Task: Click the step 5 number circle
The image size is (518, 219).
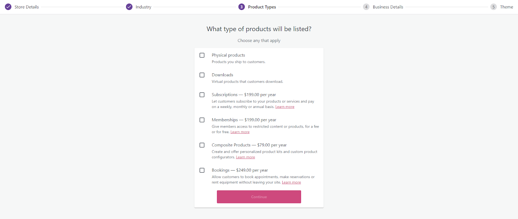Action: pyautogui.click(x=493, y=7)
